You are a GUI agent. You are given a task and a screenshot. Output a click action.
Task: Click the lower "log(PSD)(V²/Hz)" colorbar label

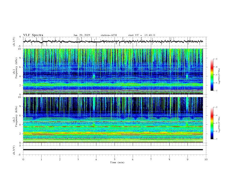coord(219,124)
